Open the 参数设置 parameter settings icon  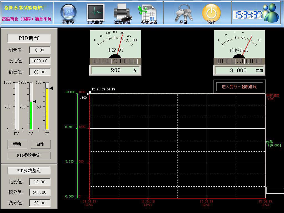coord(148,13)
